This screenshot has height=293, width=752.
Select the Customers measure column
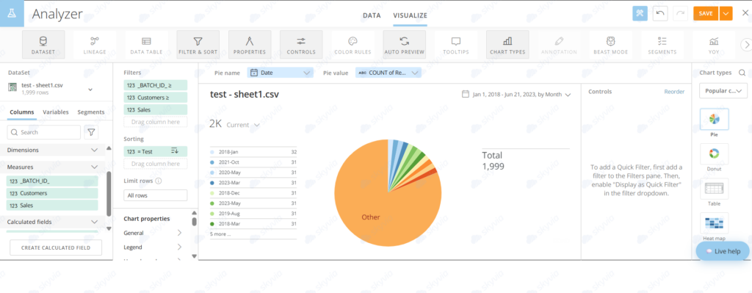[52, 193]
